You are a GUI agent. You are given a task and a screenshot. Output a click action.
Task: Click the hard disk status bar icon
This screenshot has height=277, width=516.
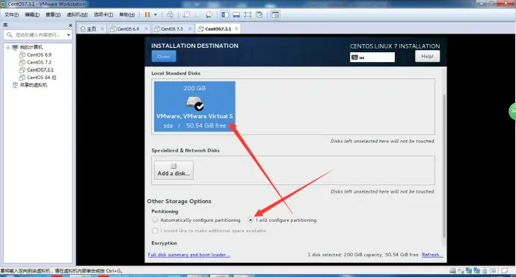[x=453, y=271]
